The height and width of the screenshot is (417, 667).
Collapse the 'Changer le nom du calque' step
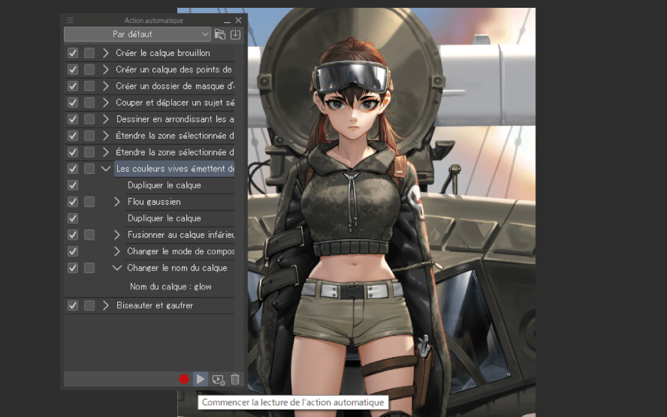click(x=117, y=268)
